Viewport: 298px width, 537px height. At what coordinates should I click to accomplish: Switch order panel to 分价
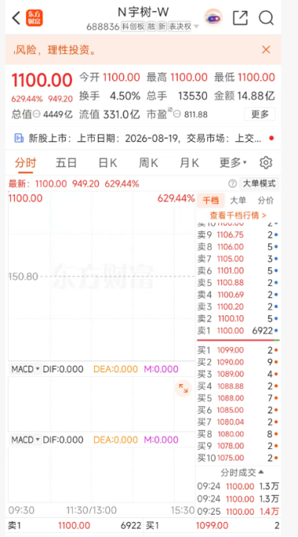point(266,200)
